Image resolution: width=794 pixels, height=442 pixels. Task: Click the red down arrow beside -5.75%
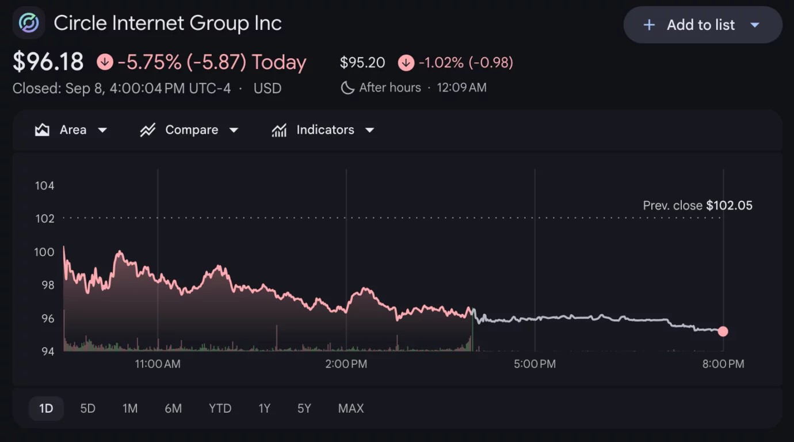click(x=105, y=62)
